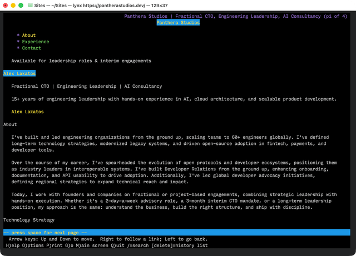Click the page title line with 'p1 of 4'
The height and width of the screenshot is (256, 356).
tap(236, 16)
